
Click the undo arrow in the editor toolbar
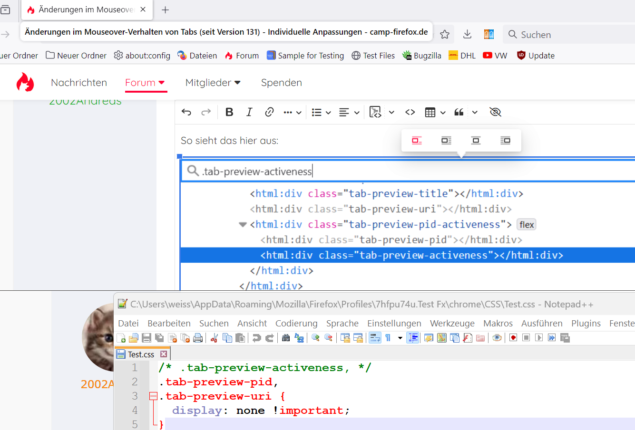tap(186, 112)
